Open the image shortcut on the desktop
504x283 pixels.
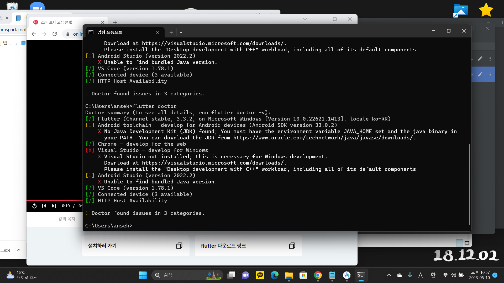461,11
